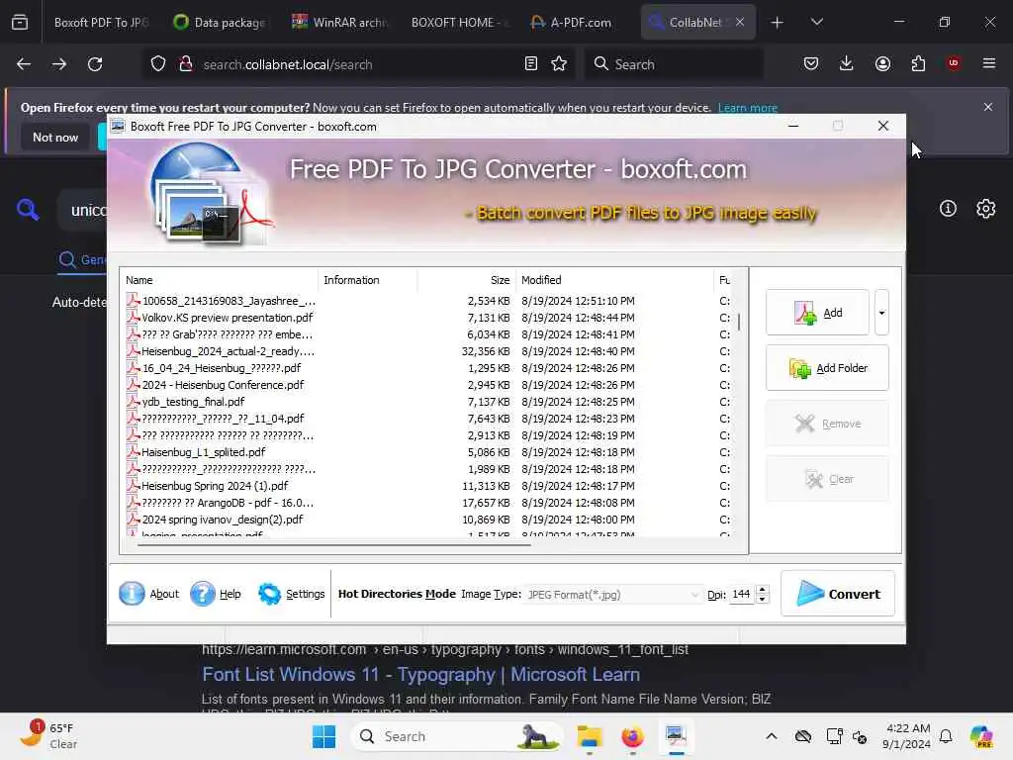The height and width of the screenshot is (760, 1013).
Task: Reload the current page
Action: coord(95,64)
